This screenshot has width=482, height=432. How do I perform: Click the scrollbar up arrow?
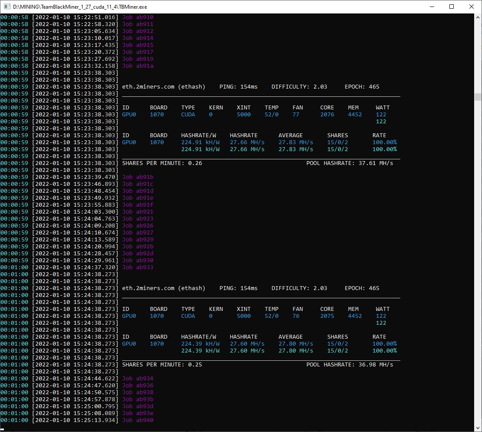[478, 17]
